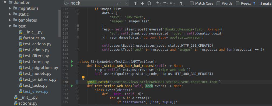Add selection for next occurrence icon

159,3
